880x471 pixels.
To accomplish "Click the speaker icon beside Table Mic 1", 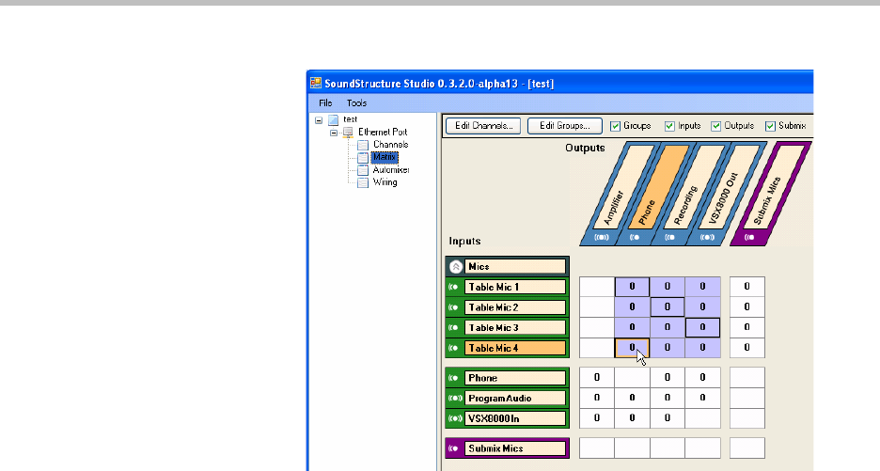I will (453, 287).
